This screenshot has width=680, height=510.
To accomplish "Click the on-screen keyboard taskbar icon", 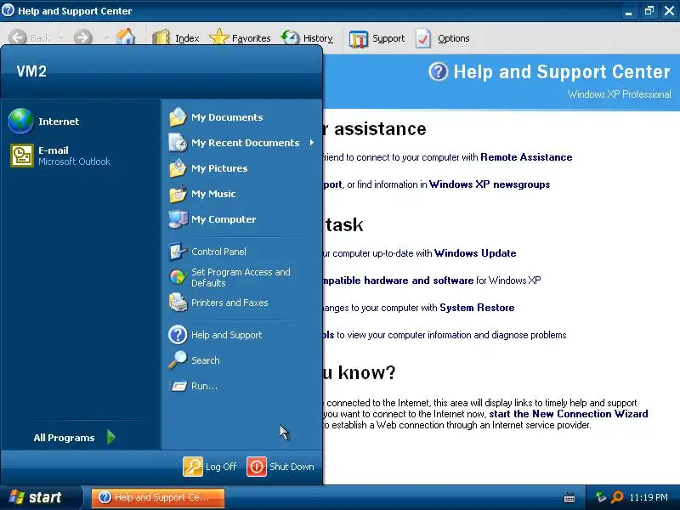I will [x=569, y=497].
